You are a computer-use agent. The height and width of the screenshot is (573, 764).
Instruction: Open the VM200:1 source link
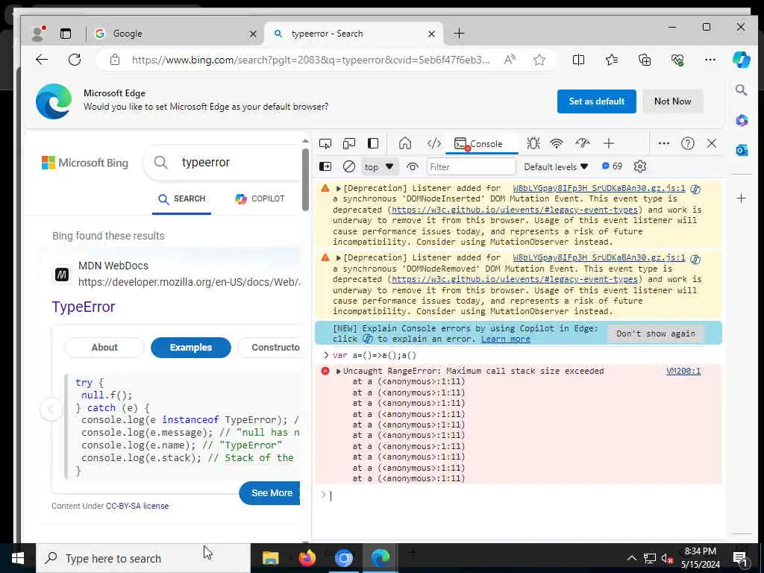pos(683,371)
